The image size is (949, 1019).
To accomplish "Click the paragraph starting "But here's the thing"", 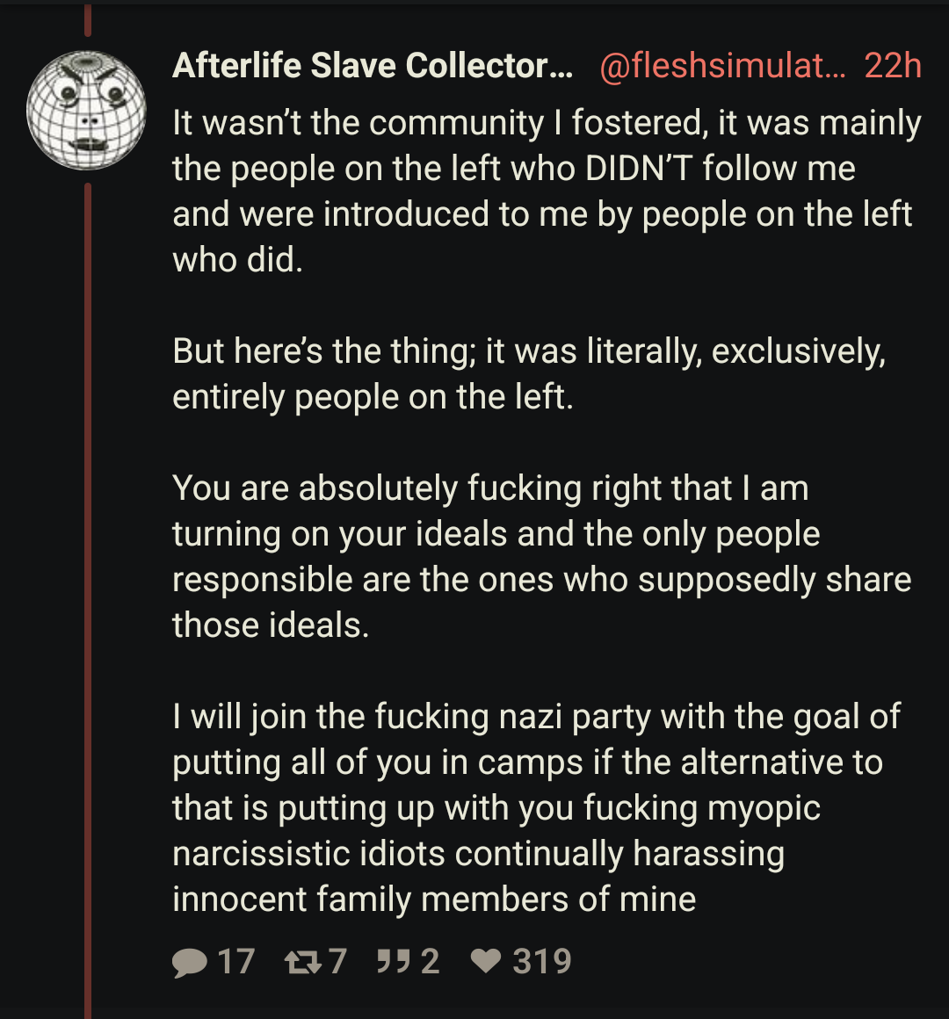I will click(529, 373).
